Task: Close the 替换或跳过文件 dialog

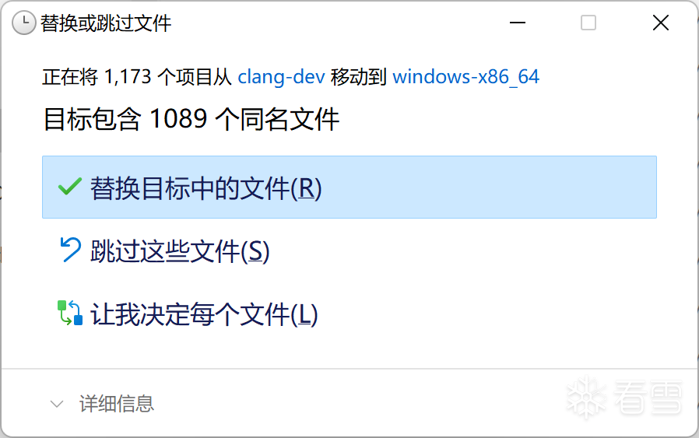Action: click(661, 23)
